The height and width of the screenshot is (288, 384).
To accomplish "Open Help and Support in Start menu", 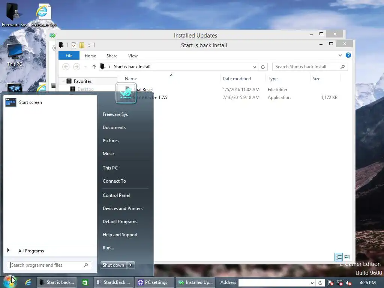I will [120, 235].
